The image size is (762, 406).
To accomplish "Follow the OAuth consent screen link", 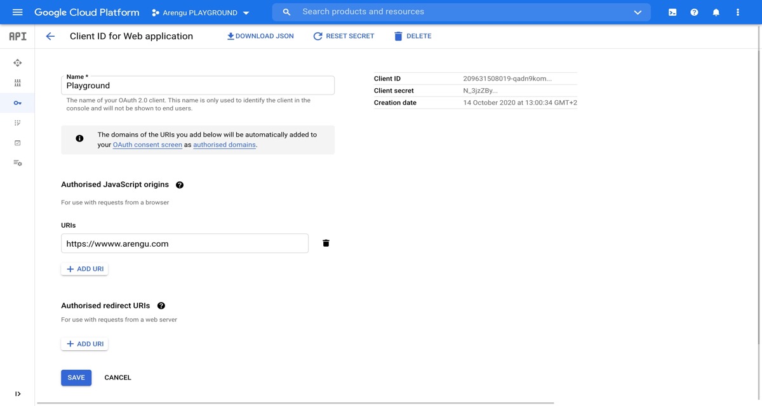I will tap(147, 145).
